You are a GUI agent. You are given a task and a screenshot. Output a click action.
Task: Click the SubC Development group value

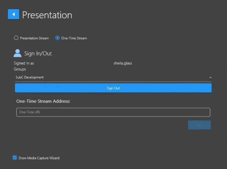pyautogui.click(x=30, y=77)
